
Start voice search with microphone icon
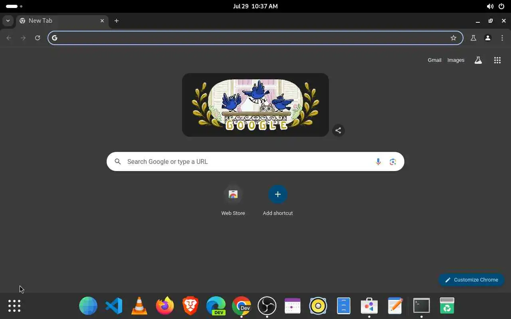click(378, 161)
